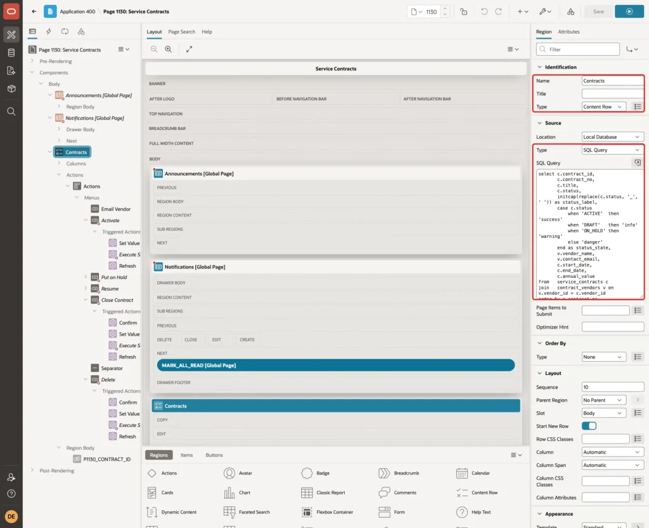Switch to Rendering tree tab icon
This screenshot has width=649, height=528.
pyautogui.click(x=32, y=32)
